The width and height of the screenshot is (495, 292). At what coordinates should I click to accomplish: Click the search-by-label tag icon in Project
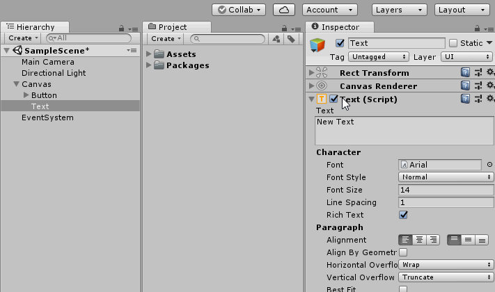pyautogui.click(x=291, y=39)
